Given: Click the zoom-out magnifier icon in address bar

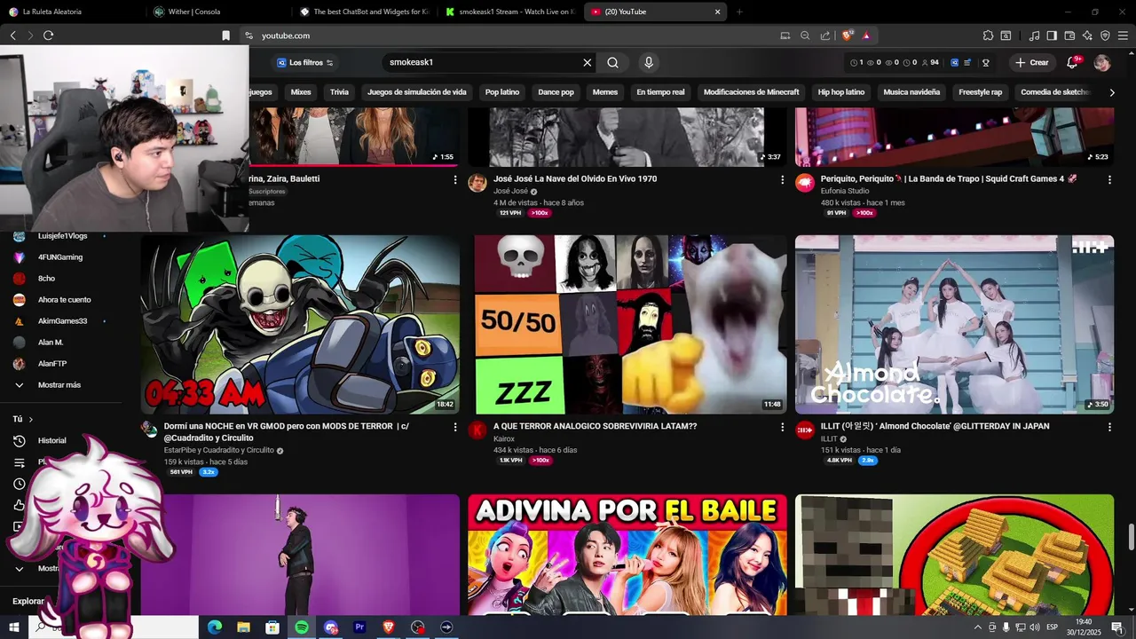Looking at the screenshot, I should pyautogui.click(x=805, y=35).
